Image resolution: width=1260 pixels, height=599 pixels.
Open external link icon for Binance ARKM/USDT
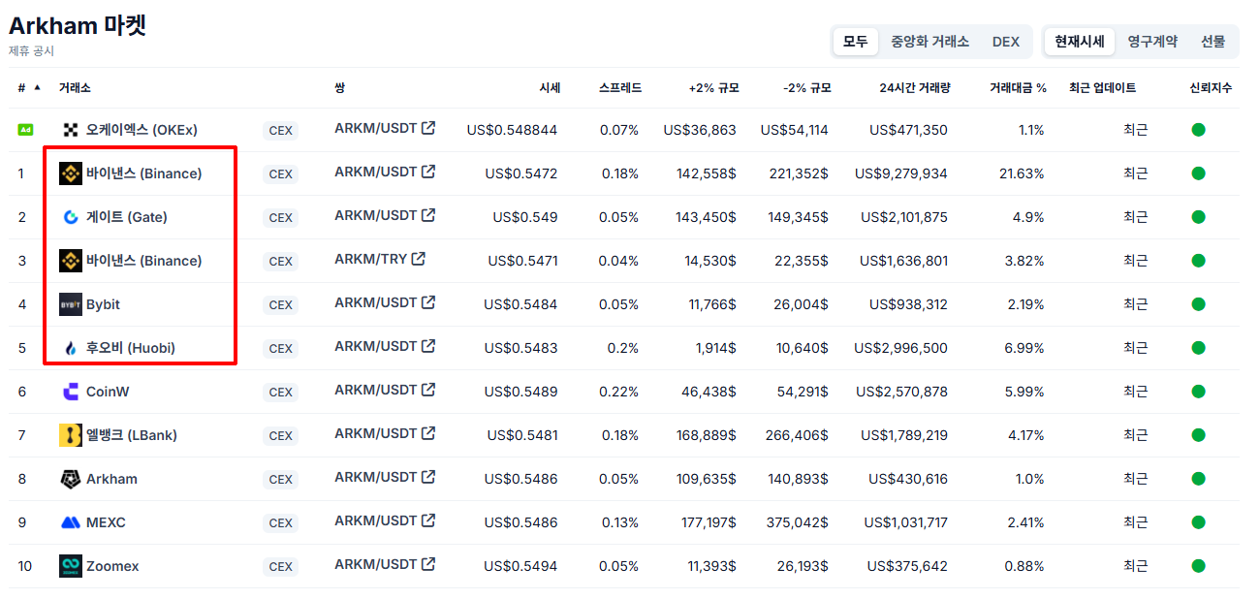pos(428,172)
